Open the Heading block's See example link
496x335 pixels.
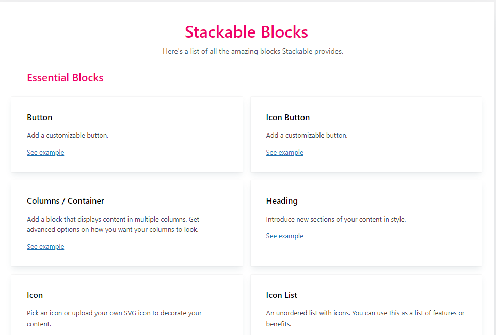[x=284, y=236]
